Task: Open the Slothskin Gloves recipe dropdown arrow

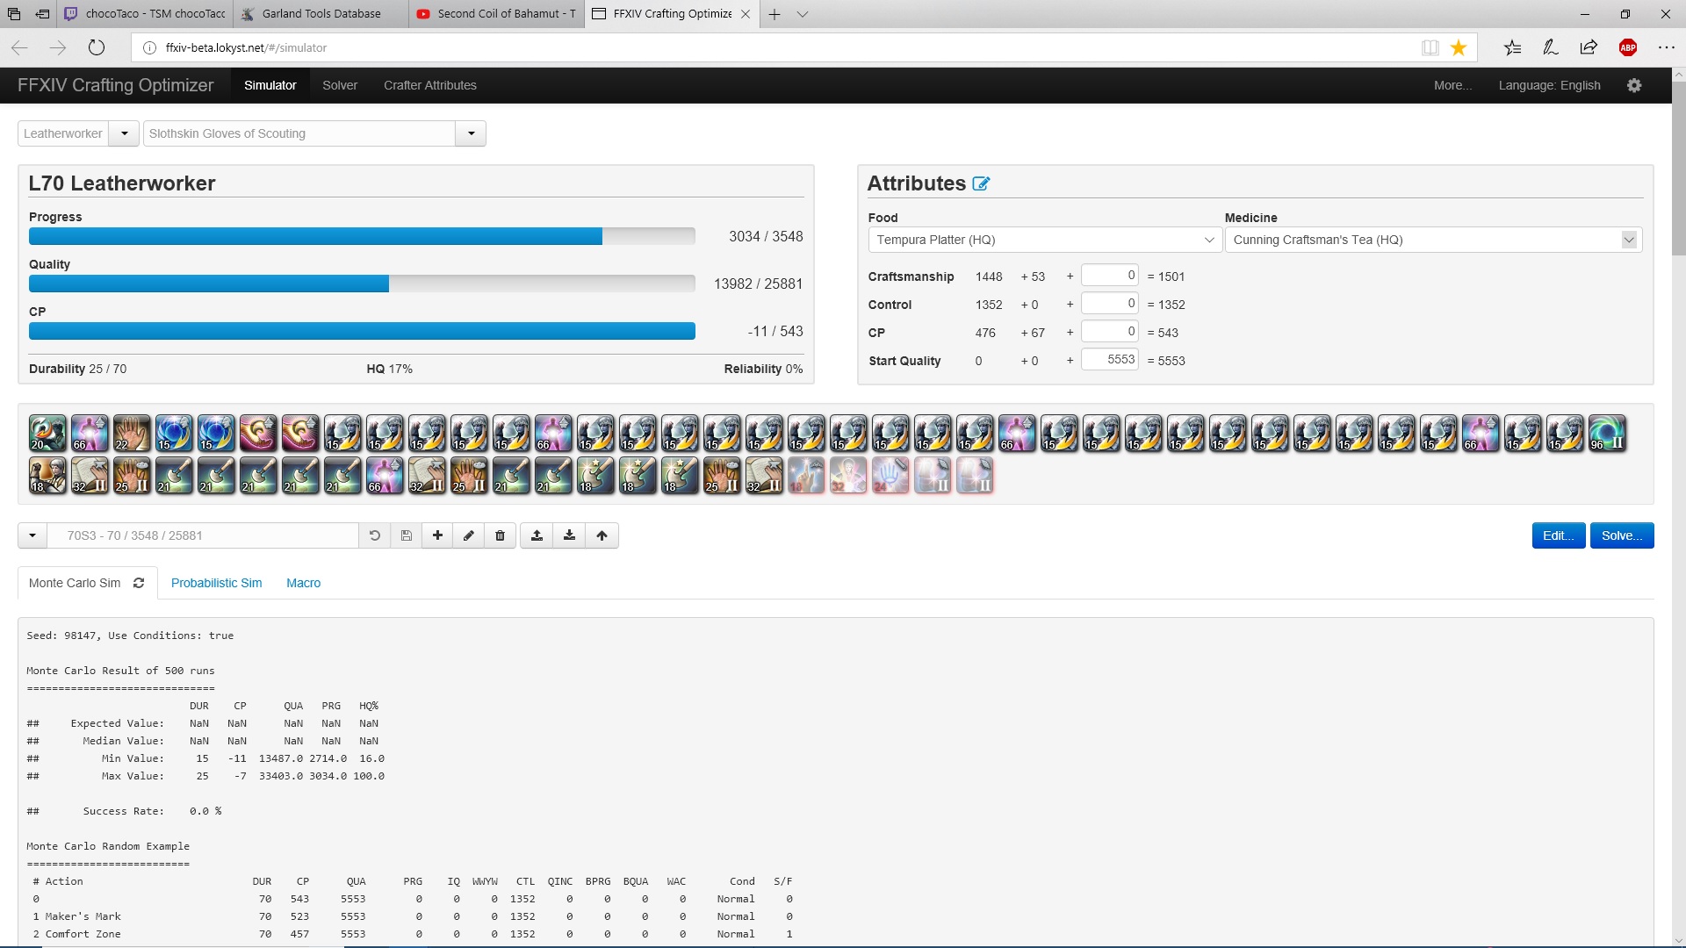Action: point(471,133)
